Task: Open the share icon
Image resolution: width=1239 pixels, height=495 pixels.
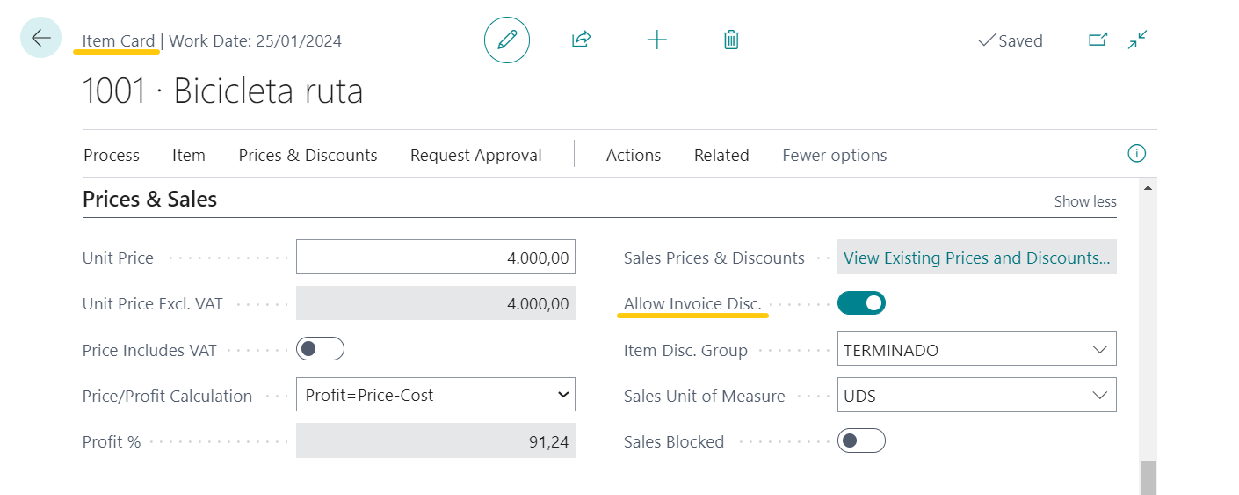Action: [581, 40]
